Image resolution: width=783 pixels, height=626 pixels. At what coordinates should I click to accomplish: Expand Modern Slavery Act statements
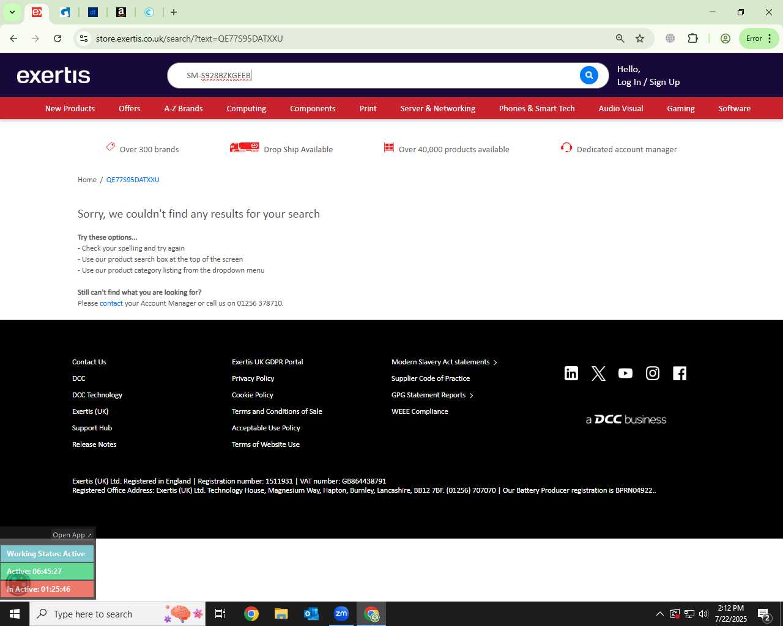[x=444, y=362]
